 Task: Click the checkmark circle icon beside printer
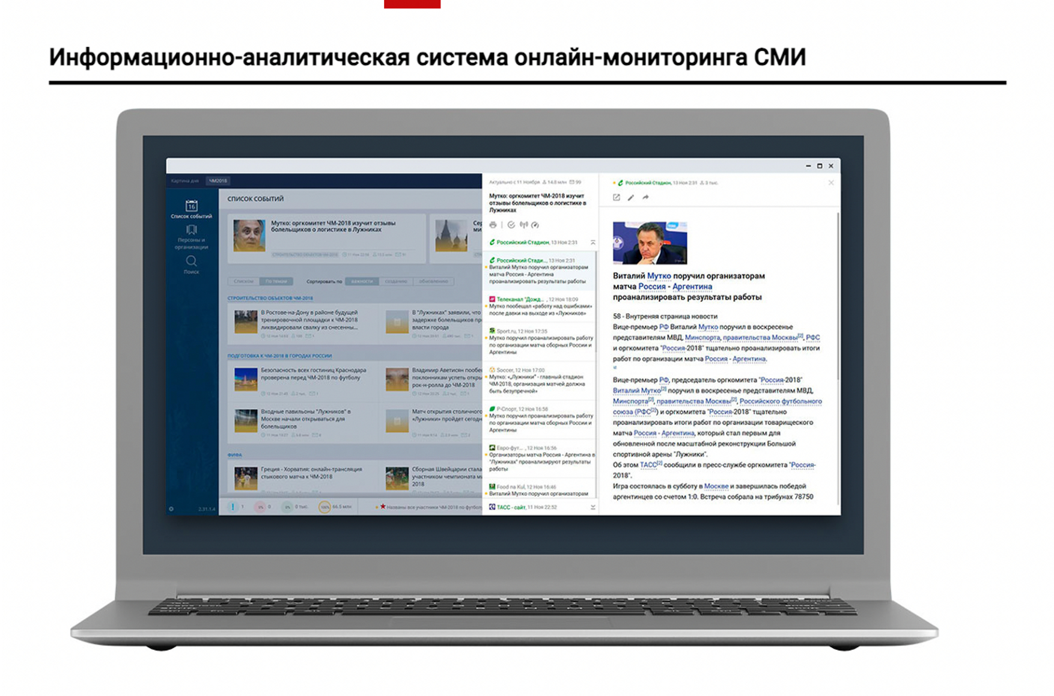511,225
